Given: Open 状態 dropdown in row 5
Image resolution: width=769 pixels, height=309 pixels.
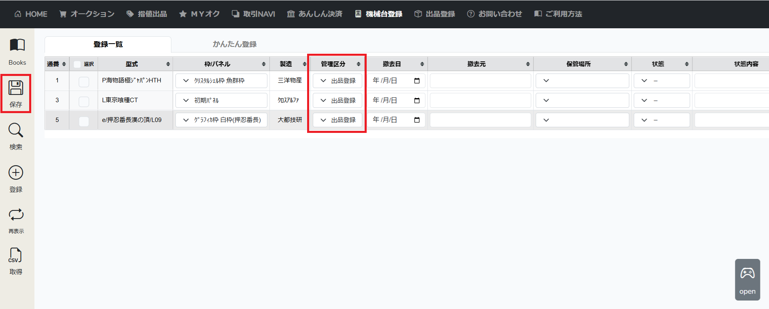Looking at the screenshot, I should (662, 120).
